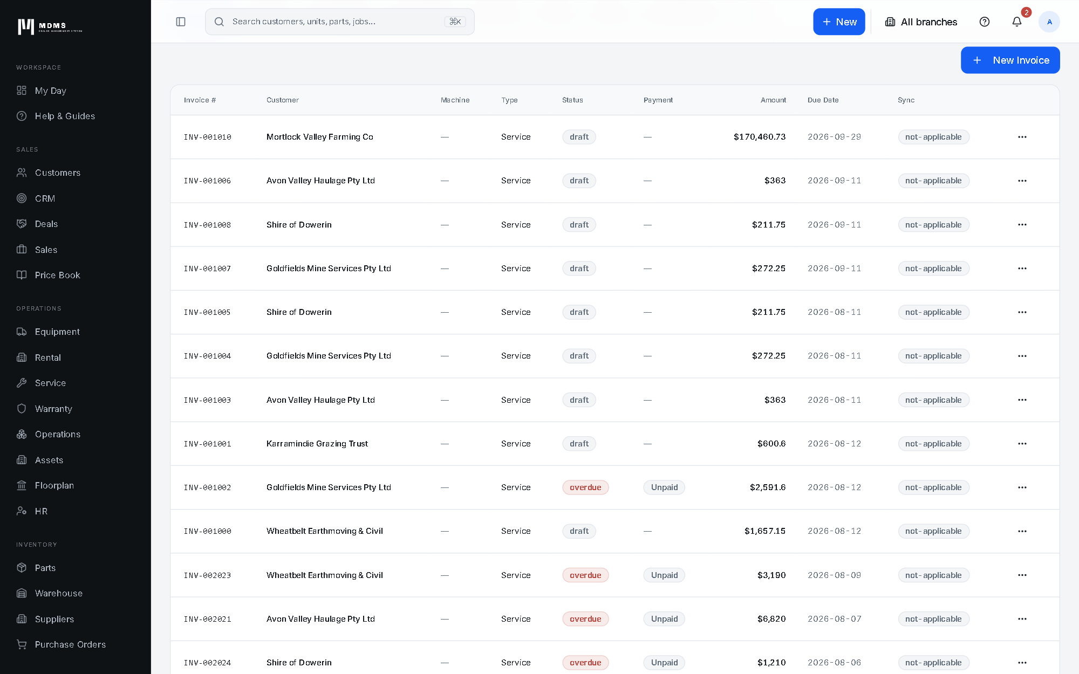Click the Rental sidebar icon
Image resolution: width=1079 pixels, height=674 pixels.
click(x=22, y=357)
